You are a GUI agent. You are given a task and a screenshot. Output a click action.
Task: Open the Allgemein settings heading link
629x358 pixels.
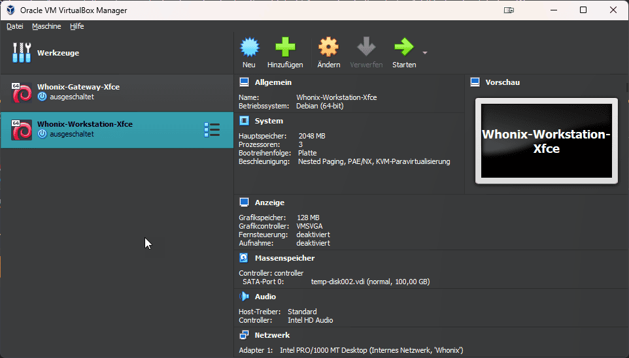[x=273, y=82]
